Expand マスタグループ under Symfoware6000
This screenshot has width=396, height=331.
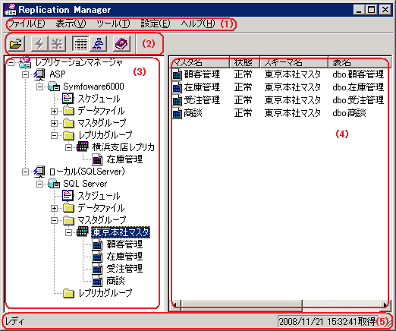tap(54, 123)
